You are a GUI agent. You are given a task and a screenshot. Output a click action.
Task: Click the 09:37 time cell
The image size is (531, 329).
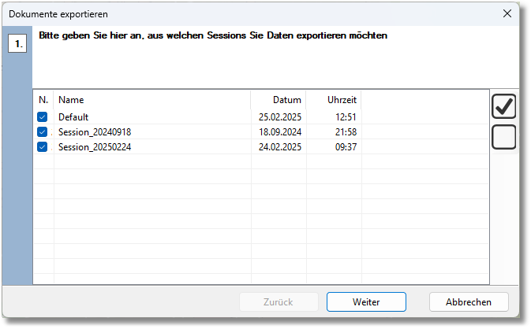[x=346, y=147]
